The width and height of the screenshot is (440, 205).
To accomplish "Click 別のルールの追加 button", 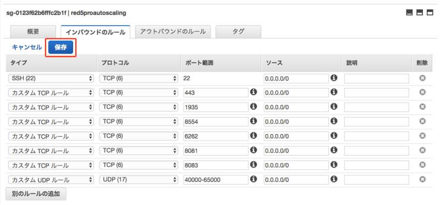I will (36, 194).
